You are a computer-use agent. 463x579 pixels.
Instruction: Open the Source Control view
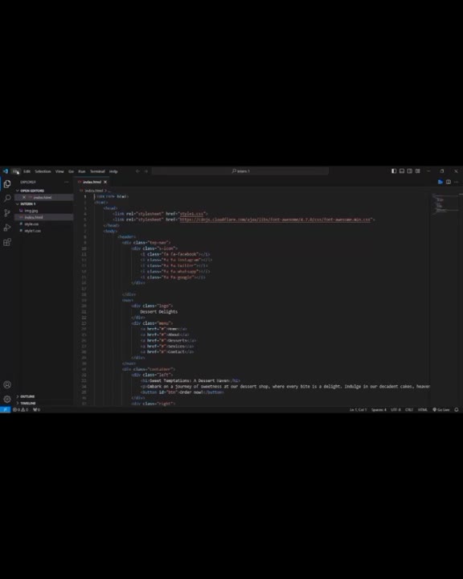7,212
